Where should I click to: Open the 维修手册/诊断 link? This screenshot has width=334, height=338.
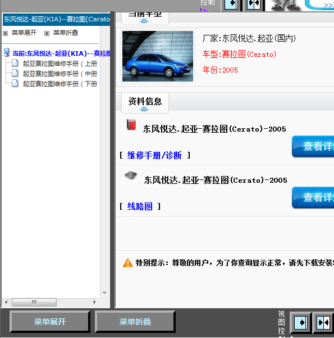(x=154, y=155)
